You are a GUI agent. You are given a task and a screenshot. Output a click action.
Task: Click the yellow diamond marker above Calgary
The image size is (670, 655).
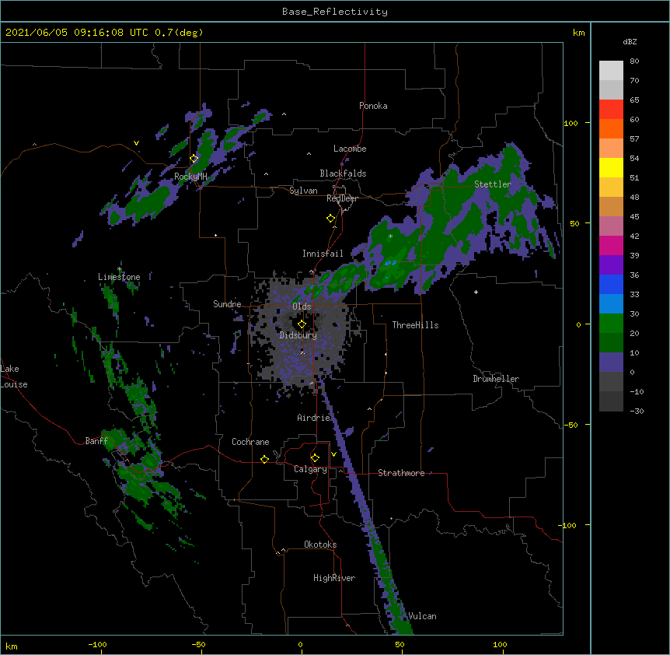pos(315,458)
